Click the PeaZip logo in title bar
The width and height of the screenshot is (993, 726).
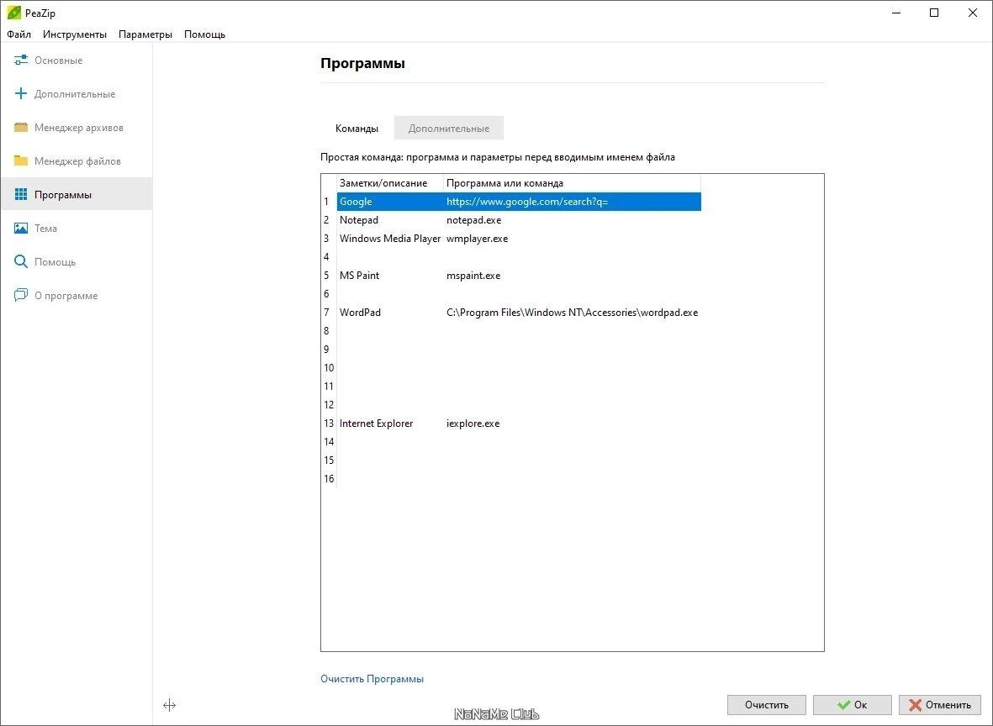point(13,13)
